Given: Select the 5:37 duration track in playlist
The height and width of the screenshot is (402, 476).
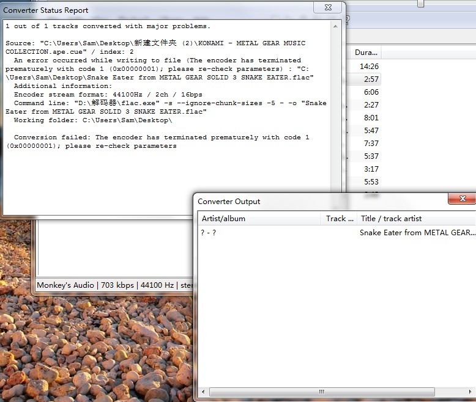Looking at the screenshot, I should point(371,156).
